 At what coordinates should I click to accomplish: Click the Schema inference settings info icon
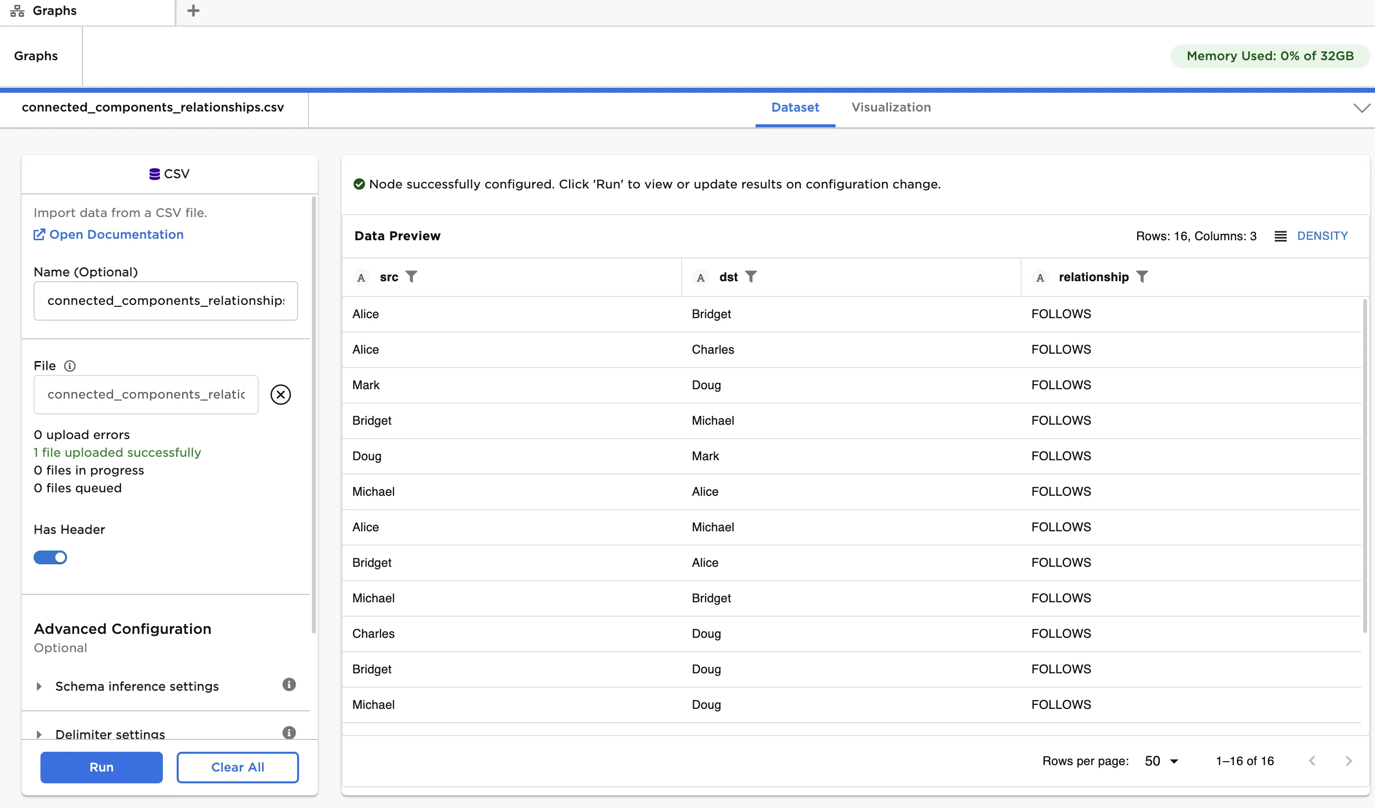click(289, 685)
